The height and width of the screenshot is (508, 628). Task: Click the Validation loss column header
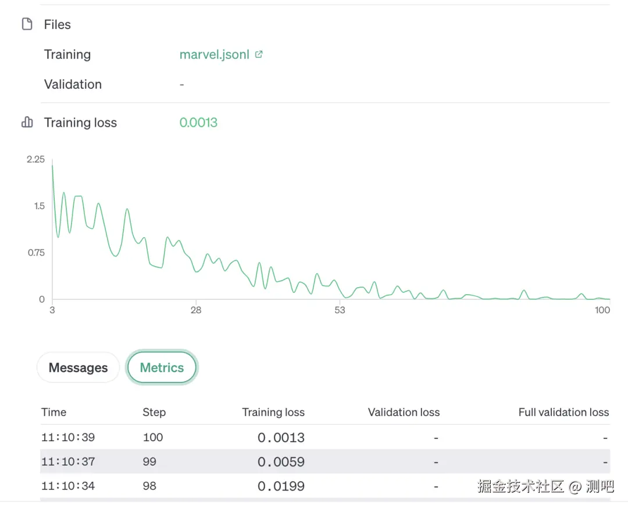(404, 412)
